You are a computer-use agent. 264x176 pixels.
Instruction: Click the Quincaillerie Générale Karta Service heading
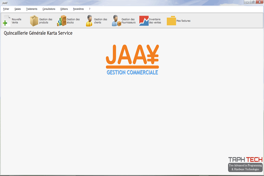point(38,33)
